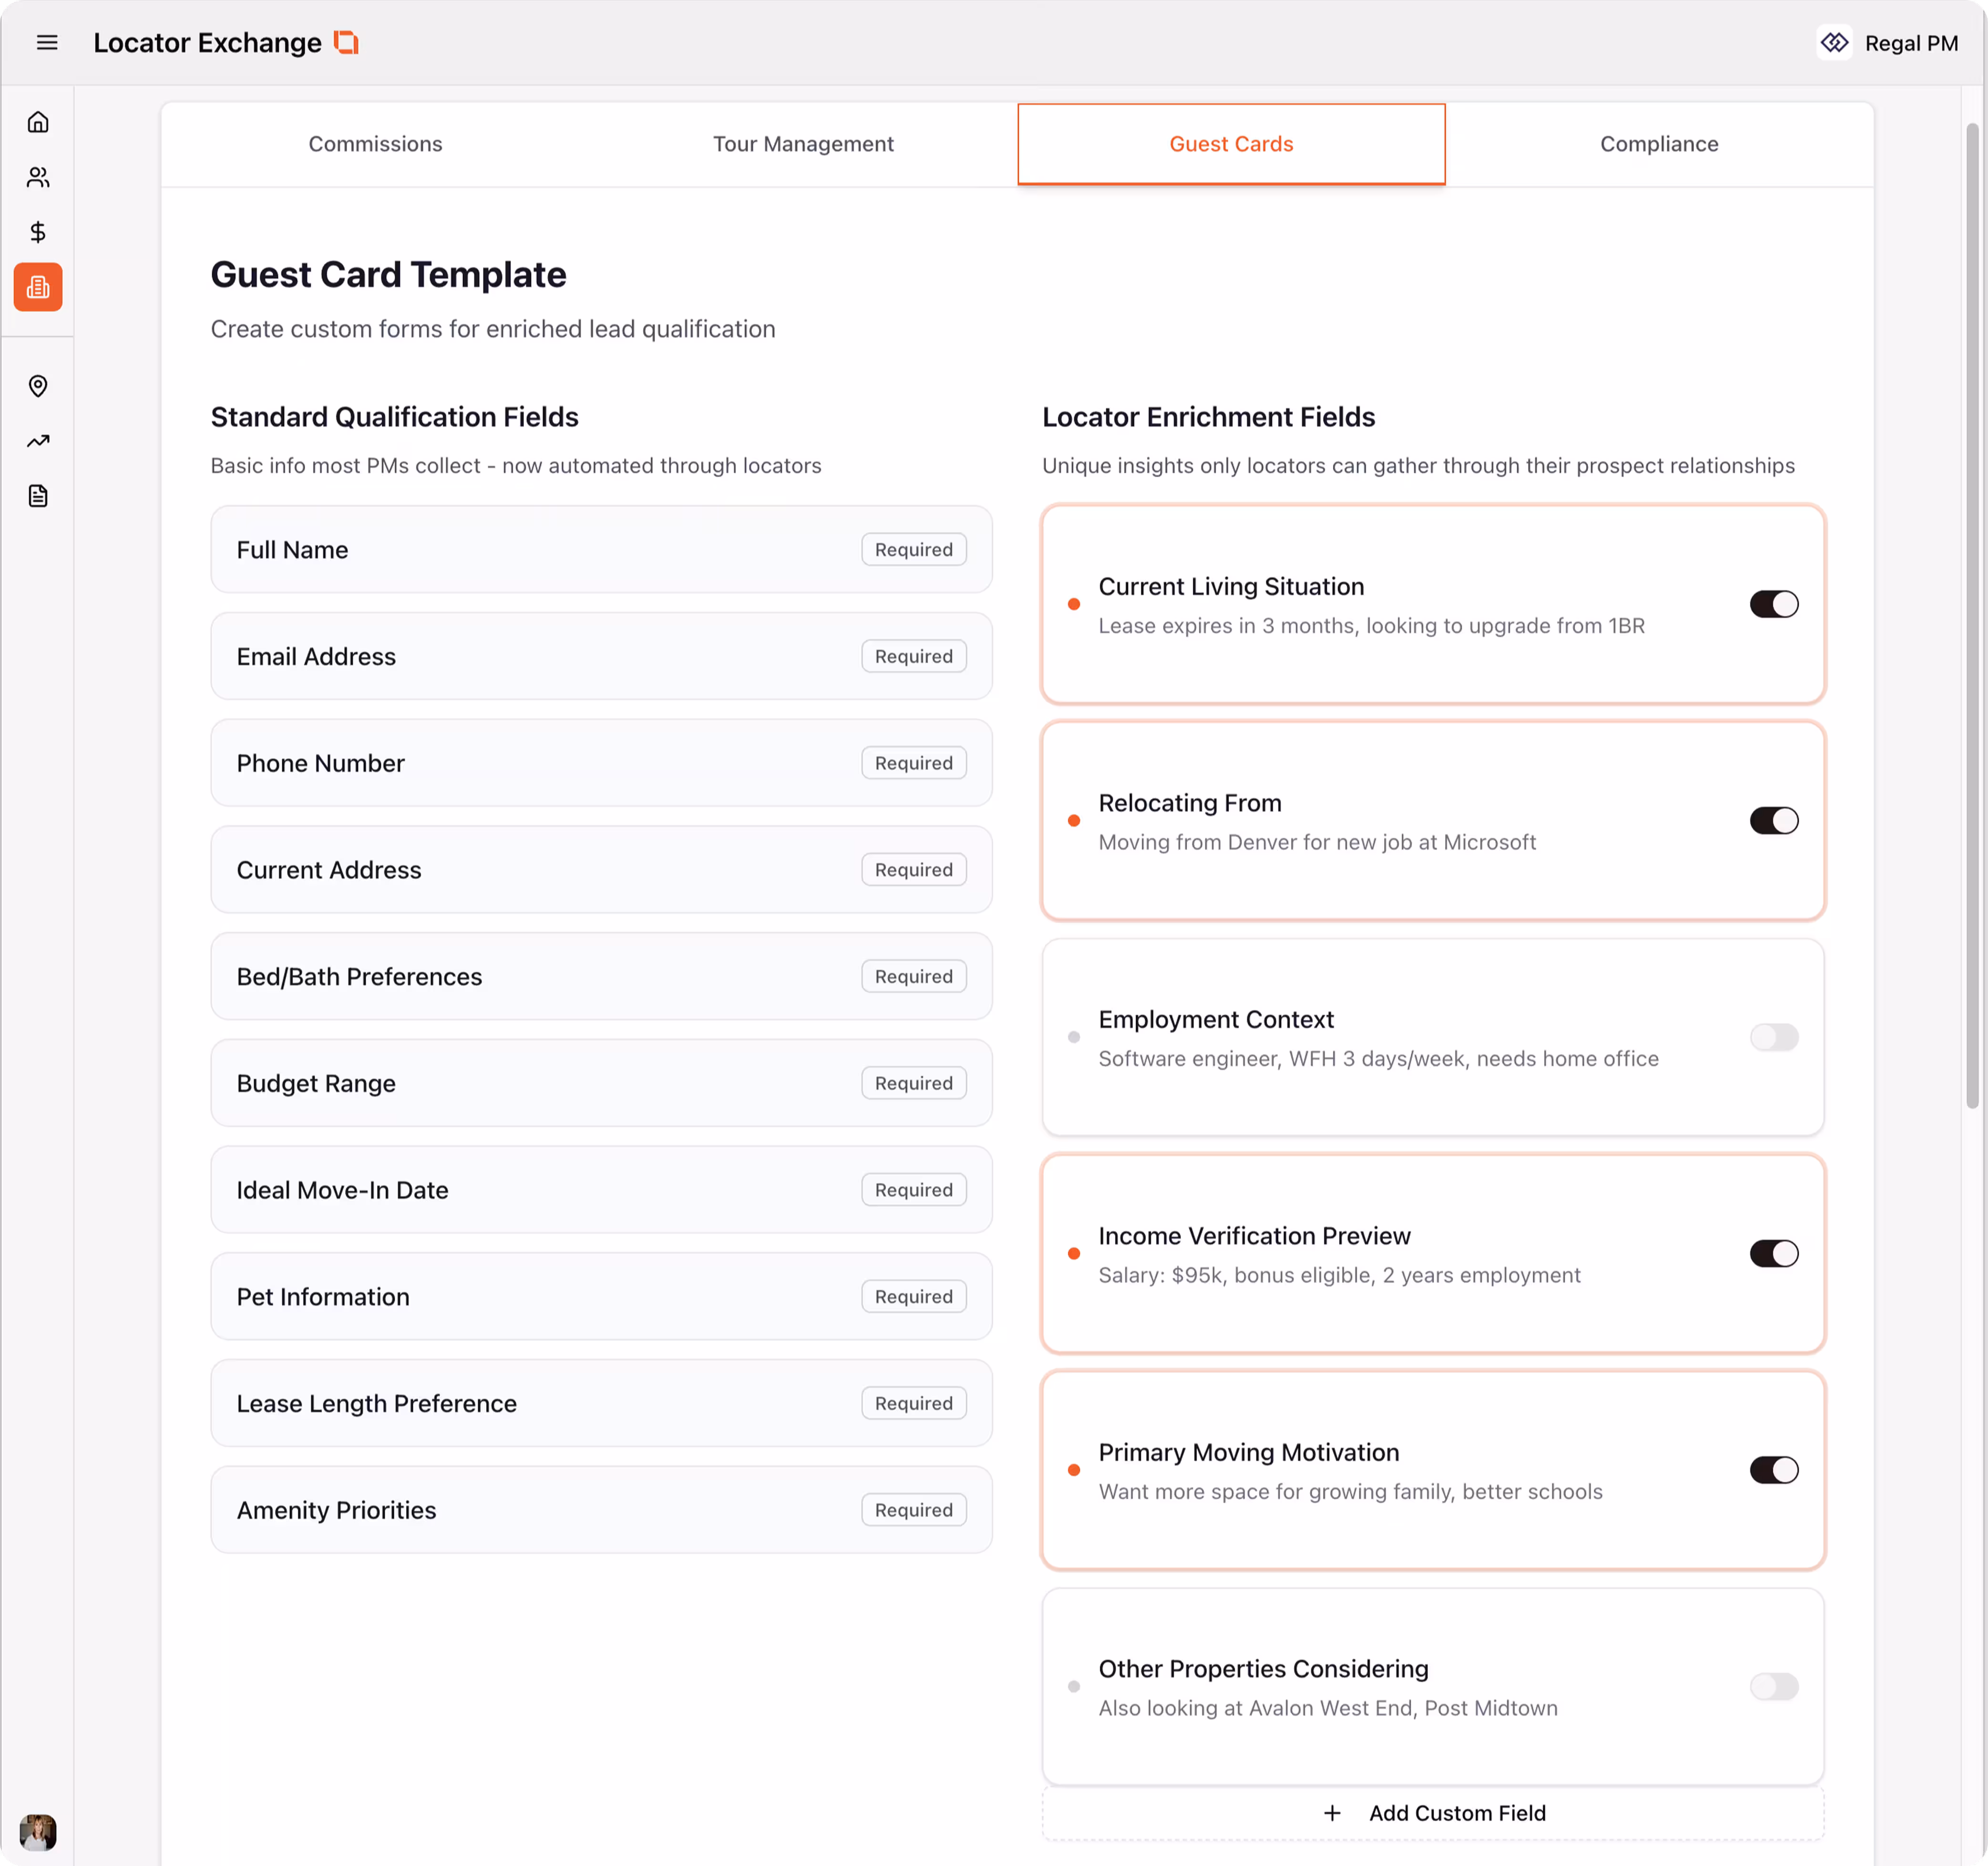The width and height of the screenshot is (1988, 1866).
Task: Enable Other Properties Considering toggle
Action: click(x=1773, y=1686)
